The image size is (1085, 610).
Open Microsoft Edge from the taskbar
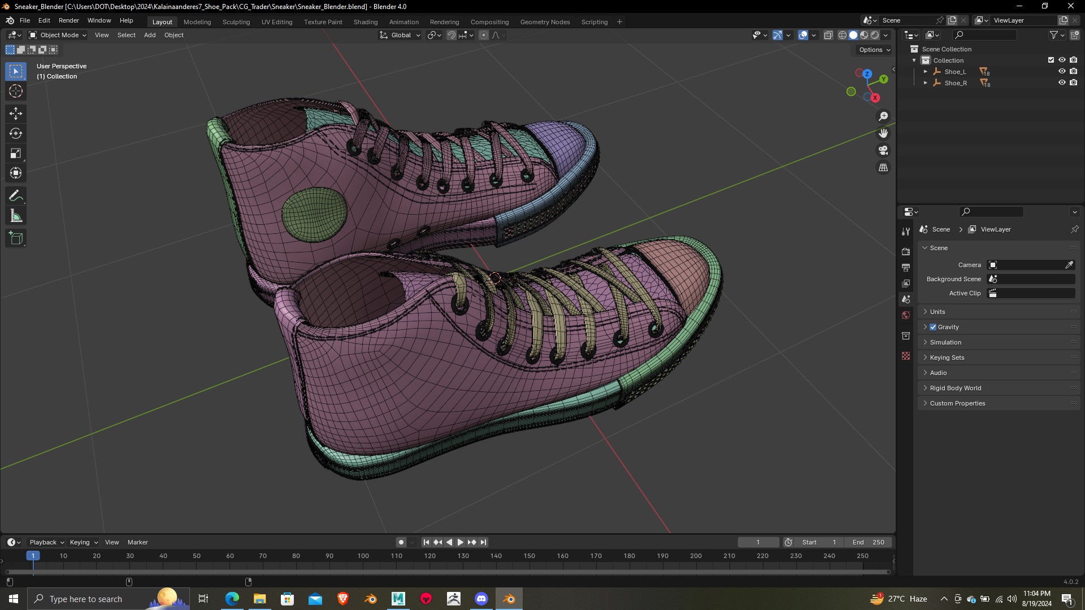(x=232, y=599)
